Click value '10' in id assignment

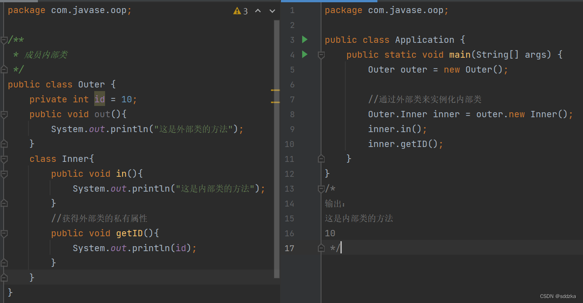127,99
